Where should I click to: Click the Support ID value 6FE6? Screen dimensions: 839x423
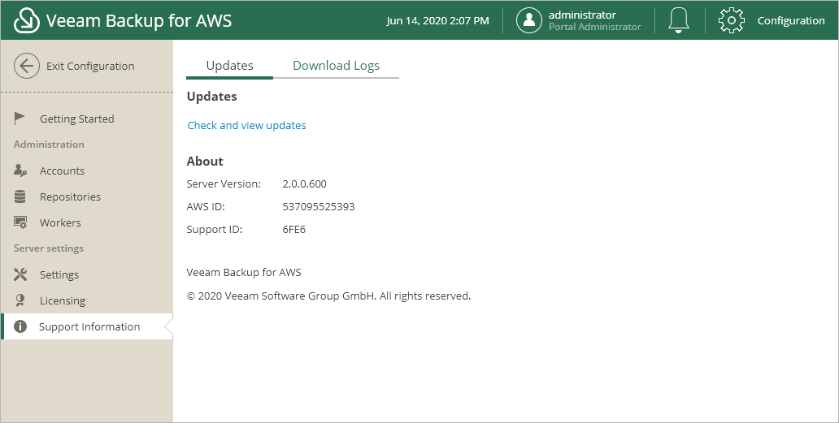pos(294,230)
